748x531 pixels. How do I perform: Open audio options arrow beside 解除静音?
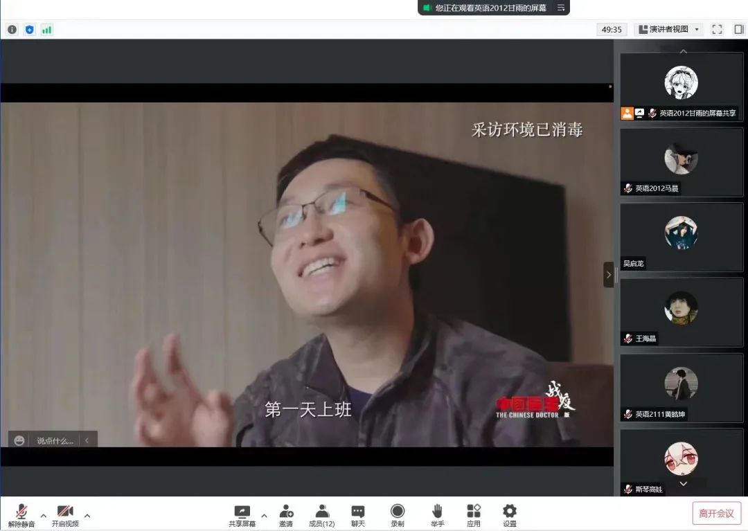44,515
